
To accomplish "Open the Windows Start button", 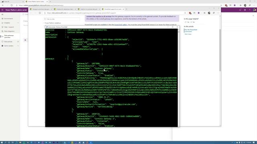I will [2, 142].
